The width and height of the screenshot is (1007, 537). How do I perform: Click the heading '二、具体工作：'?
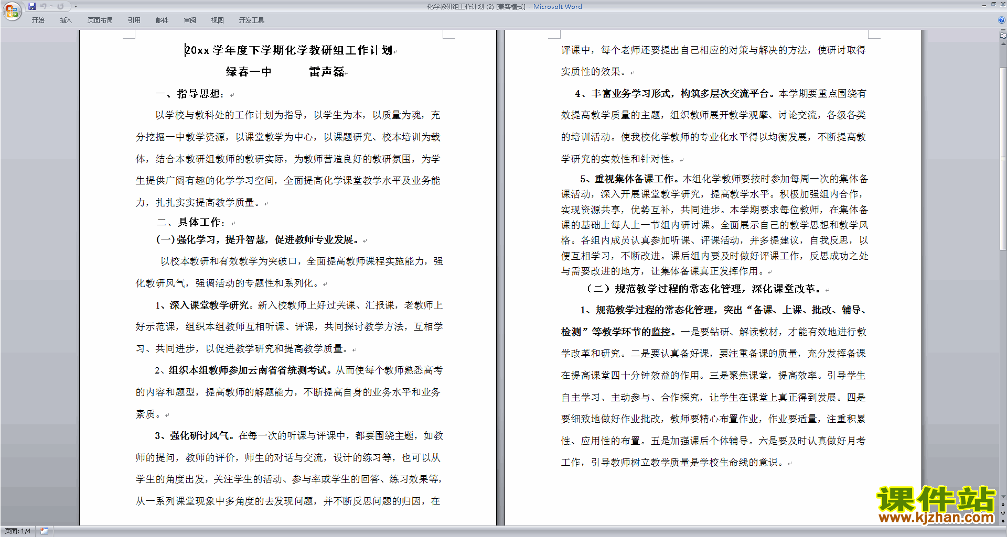[191, 222]
